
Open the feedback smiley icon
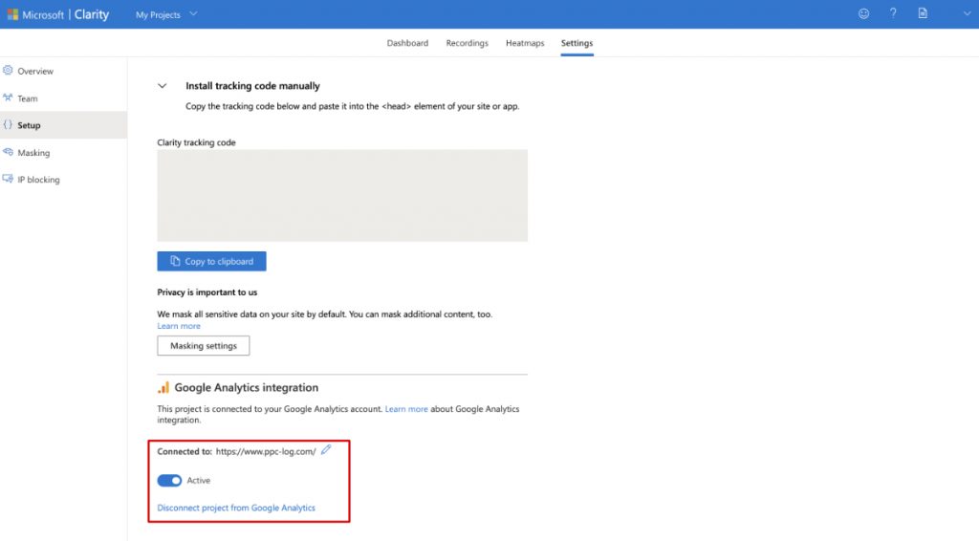tap(863, 13)
